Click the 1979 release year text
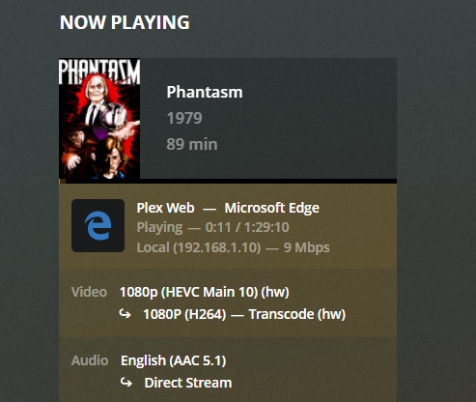Image resolution: width=476 pixels, height=402 pixels. 184,118
